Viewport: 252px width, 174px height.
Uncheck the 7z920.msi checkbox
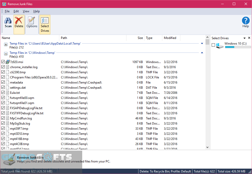[3, 62]
